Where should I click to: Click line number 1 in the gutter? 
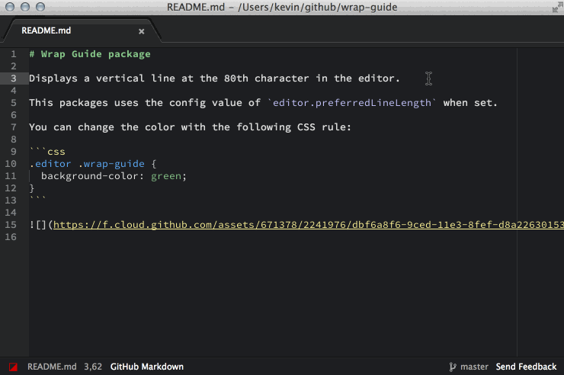point(14,54)
